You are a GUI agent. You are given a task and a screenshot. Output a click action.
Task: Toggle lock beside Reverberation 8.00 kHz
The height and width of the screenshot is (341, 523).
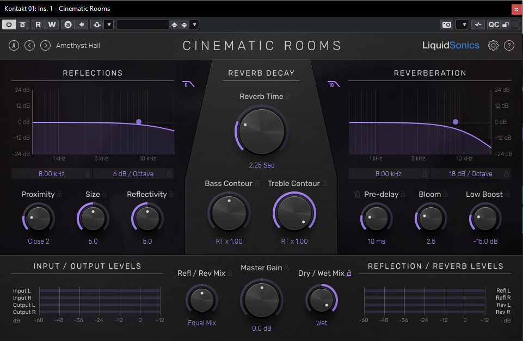click(x=424, y=174)
